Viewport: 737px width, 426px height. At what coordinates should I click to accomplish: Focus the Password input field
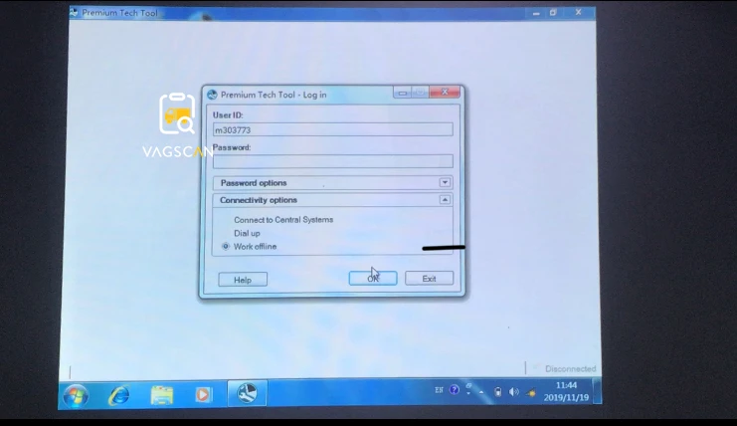tap(333, 161)
